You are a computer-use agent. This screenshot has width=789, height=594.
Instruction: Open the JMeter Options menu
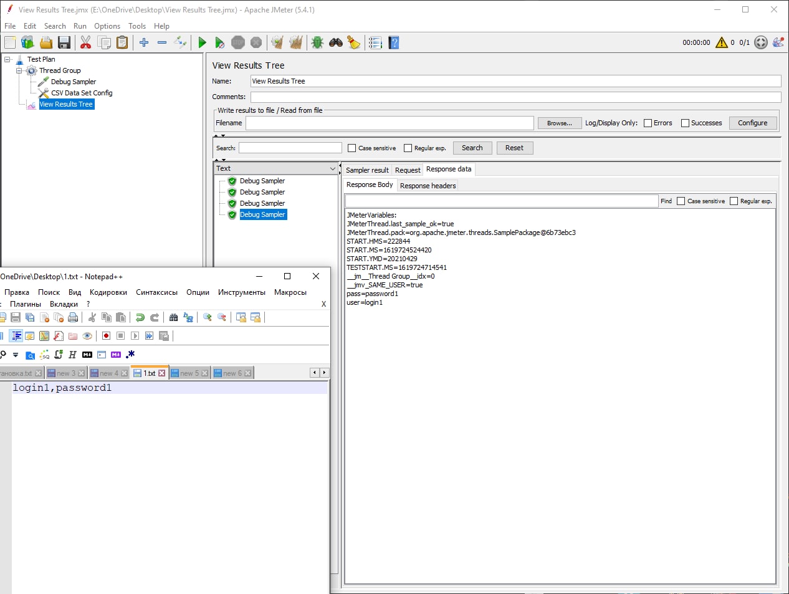click(x=107, y=26)
